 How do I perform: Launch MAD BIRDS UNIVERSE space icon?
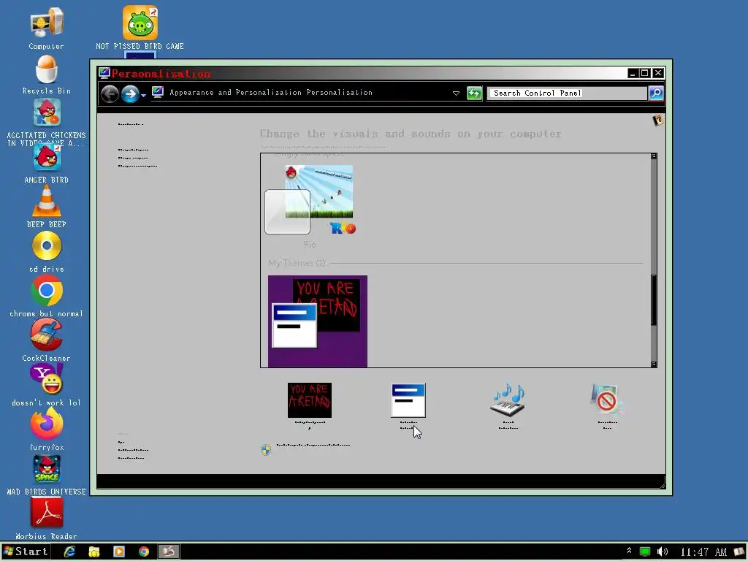tap(46, 468)
